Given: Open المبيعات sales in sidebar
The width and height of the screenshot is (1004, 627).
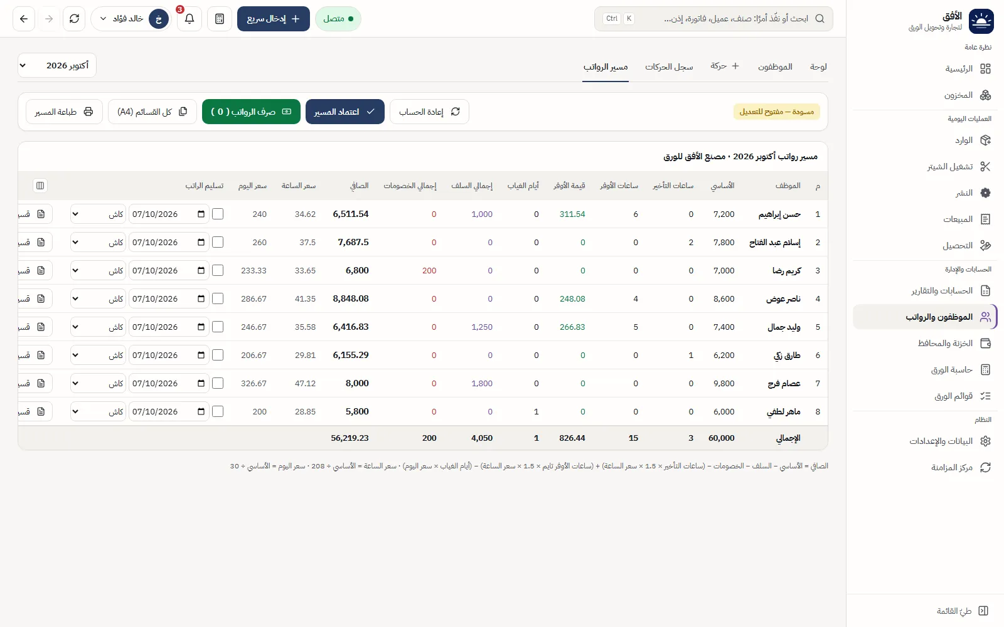Looking at the screenshot, I should [x=925, y=219].
